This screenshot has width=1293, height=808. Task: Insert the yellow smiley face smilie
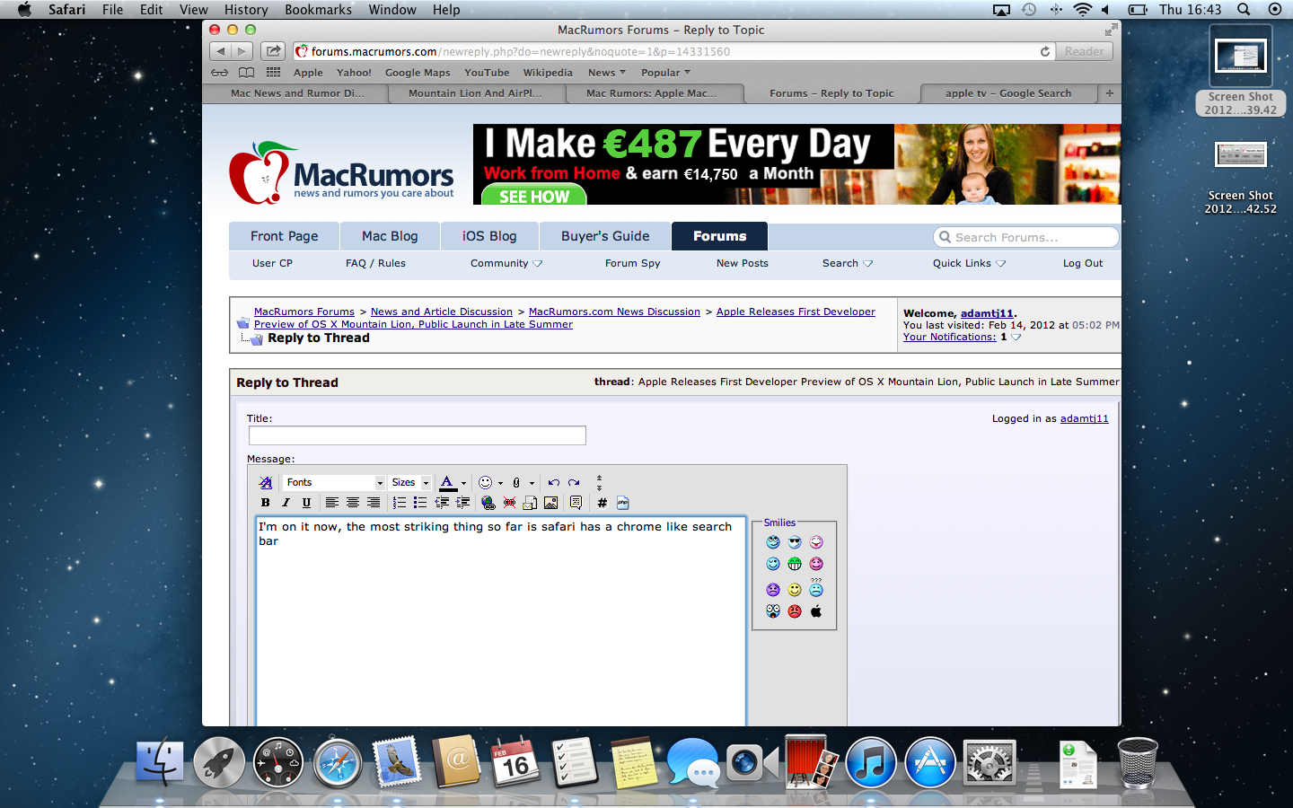point(795,590)
